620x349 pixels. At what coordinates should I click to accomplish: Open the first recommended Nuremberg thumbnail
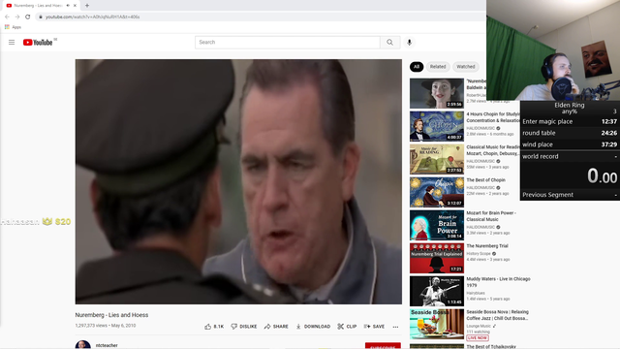(437, 93)
